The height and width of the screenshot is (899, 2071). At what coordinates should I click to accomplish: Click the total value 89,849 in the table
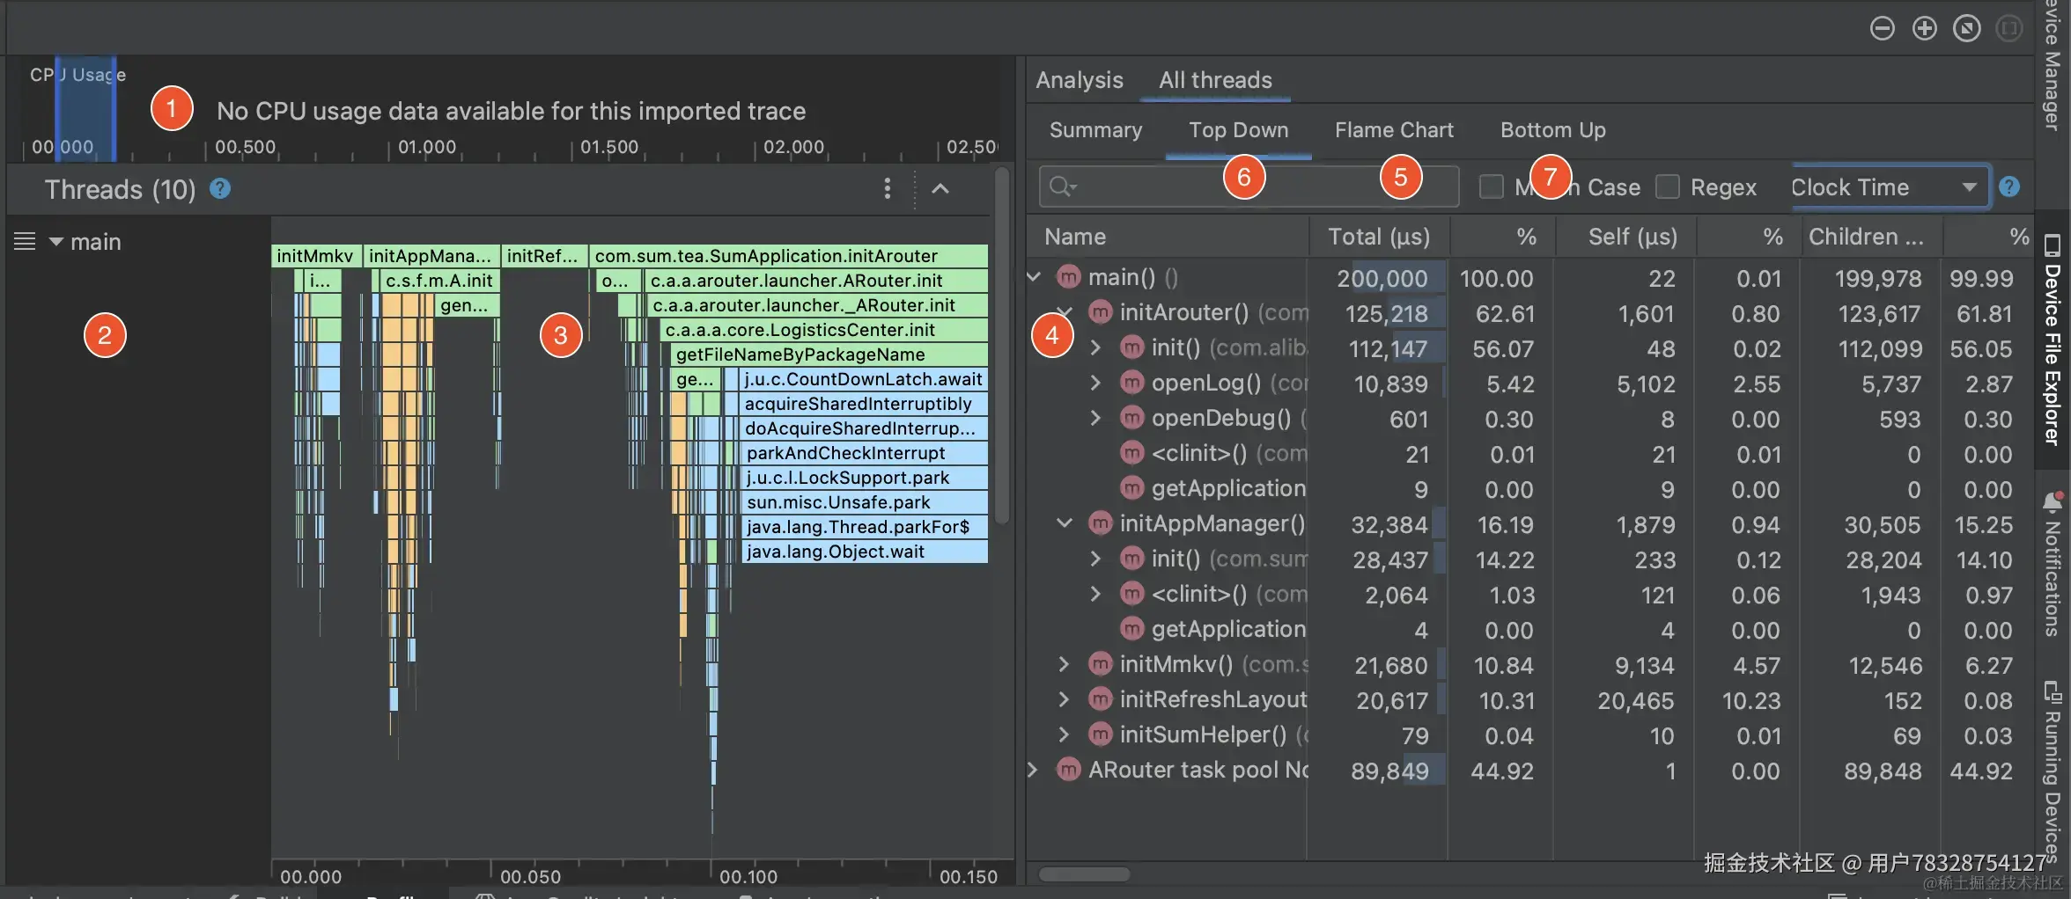pos(1389,771)
